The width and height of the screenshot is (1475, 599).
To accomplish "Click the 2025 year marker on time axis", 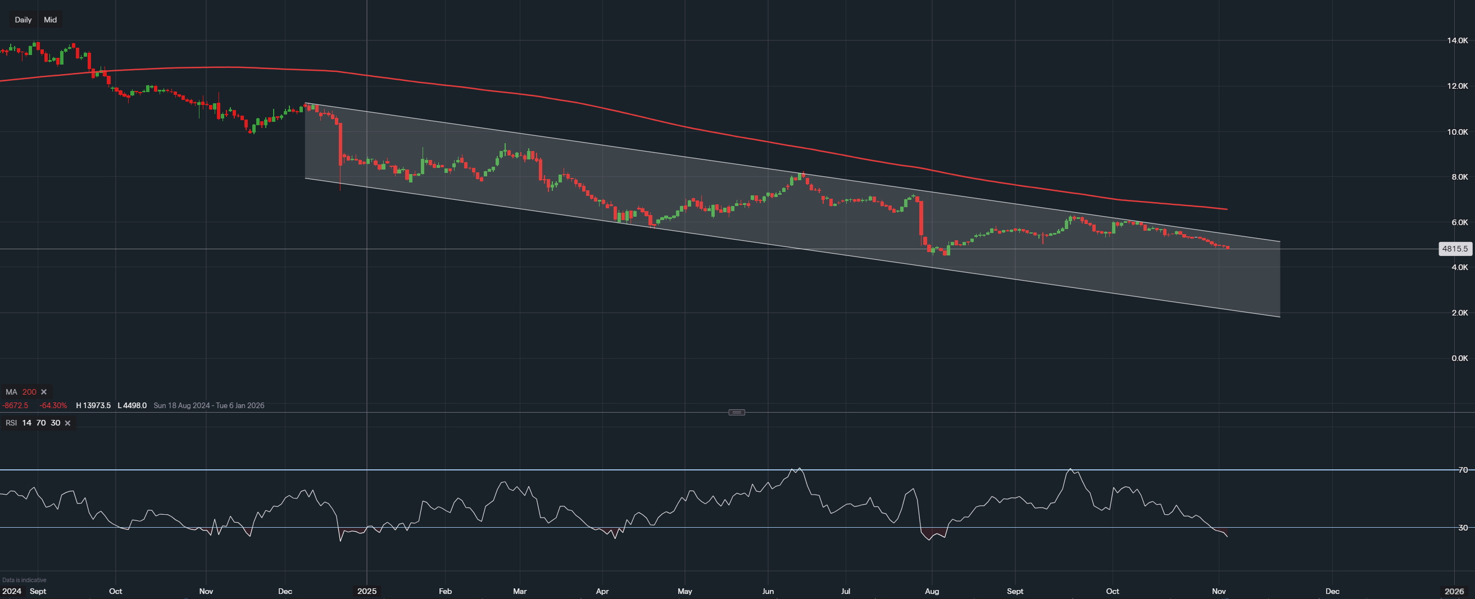I will tap(366, 591).
